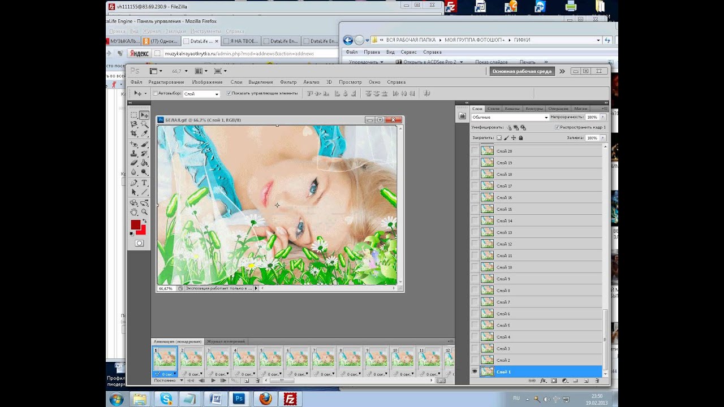Select the Blur tool
This screenshot has height=407, width=724.
(x=134, y=172)
